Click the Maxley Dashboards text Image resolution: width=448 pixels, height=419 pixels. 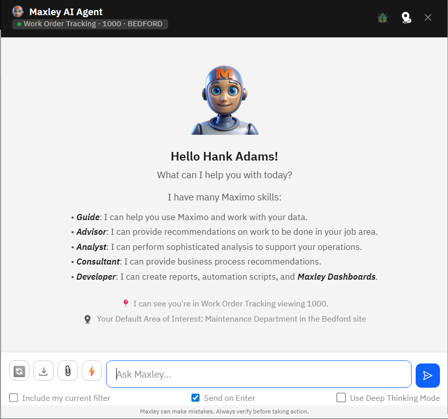tap(336, 277)
